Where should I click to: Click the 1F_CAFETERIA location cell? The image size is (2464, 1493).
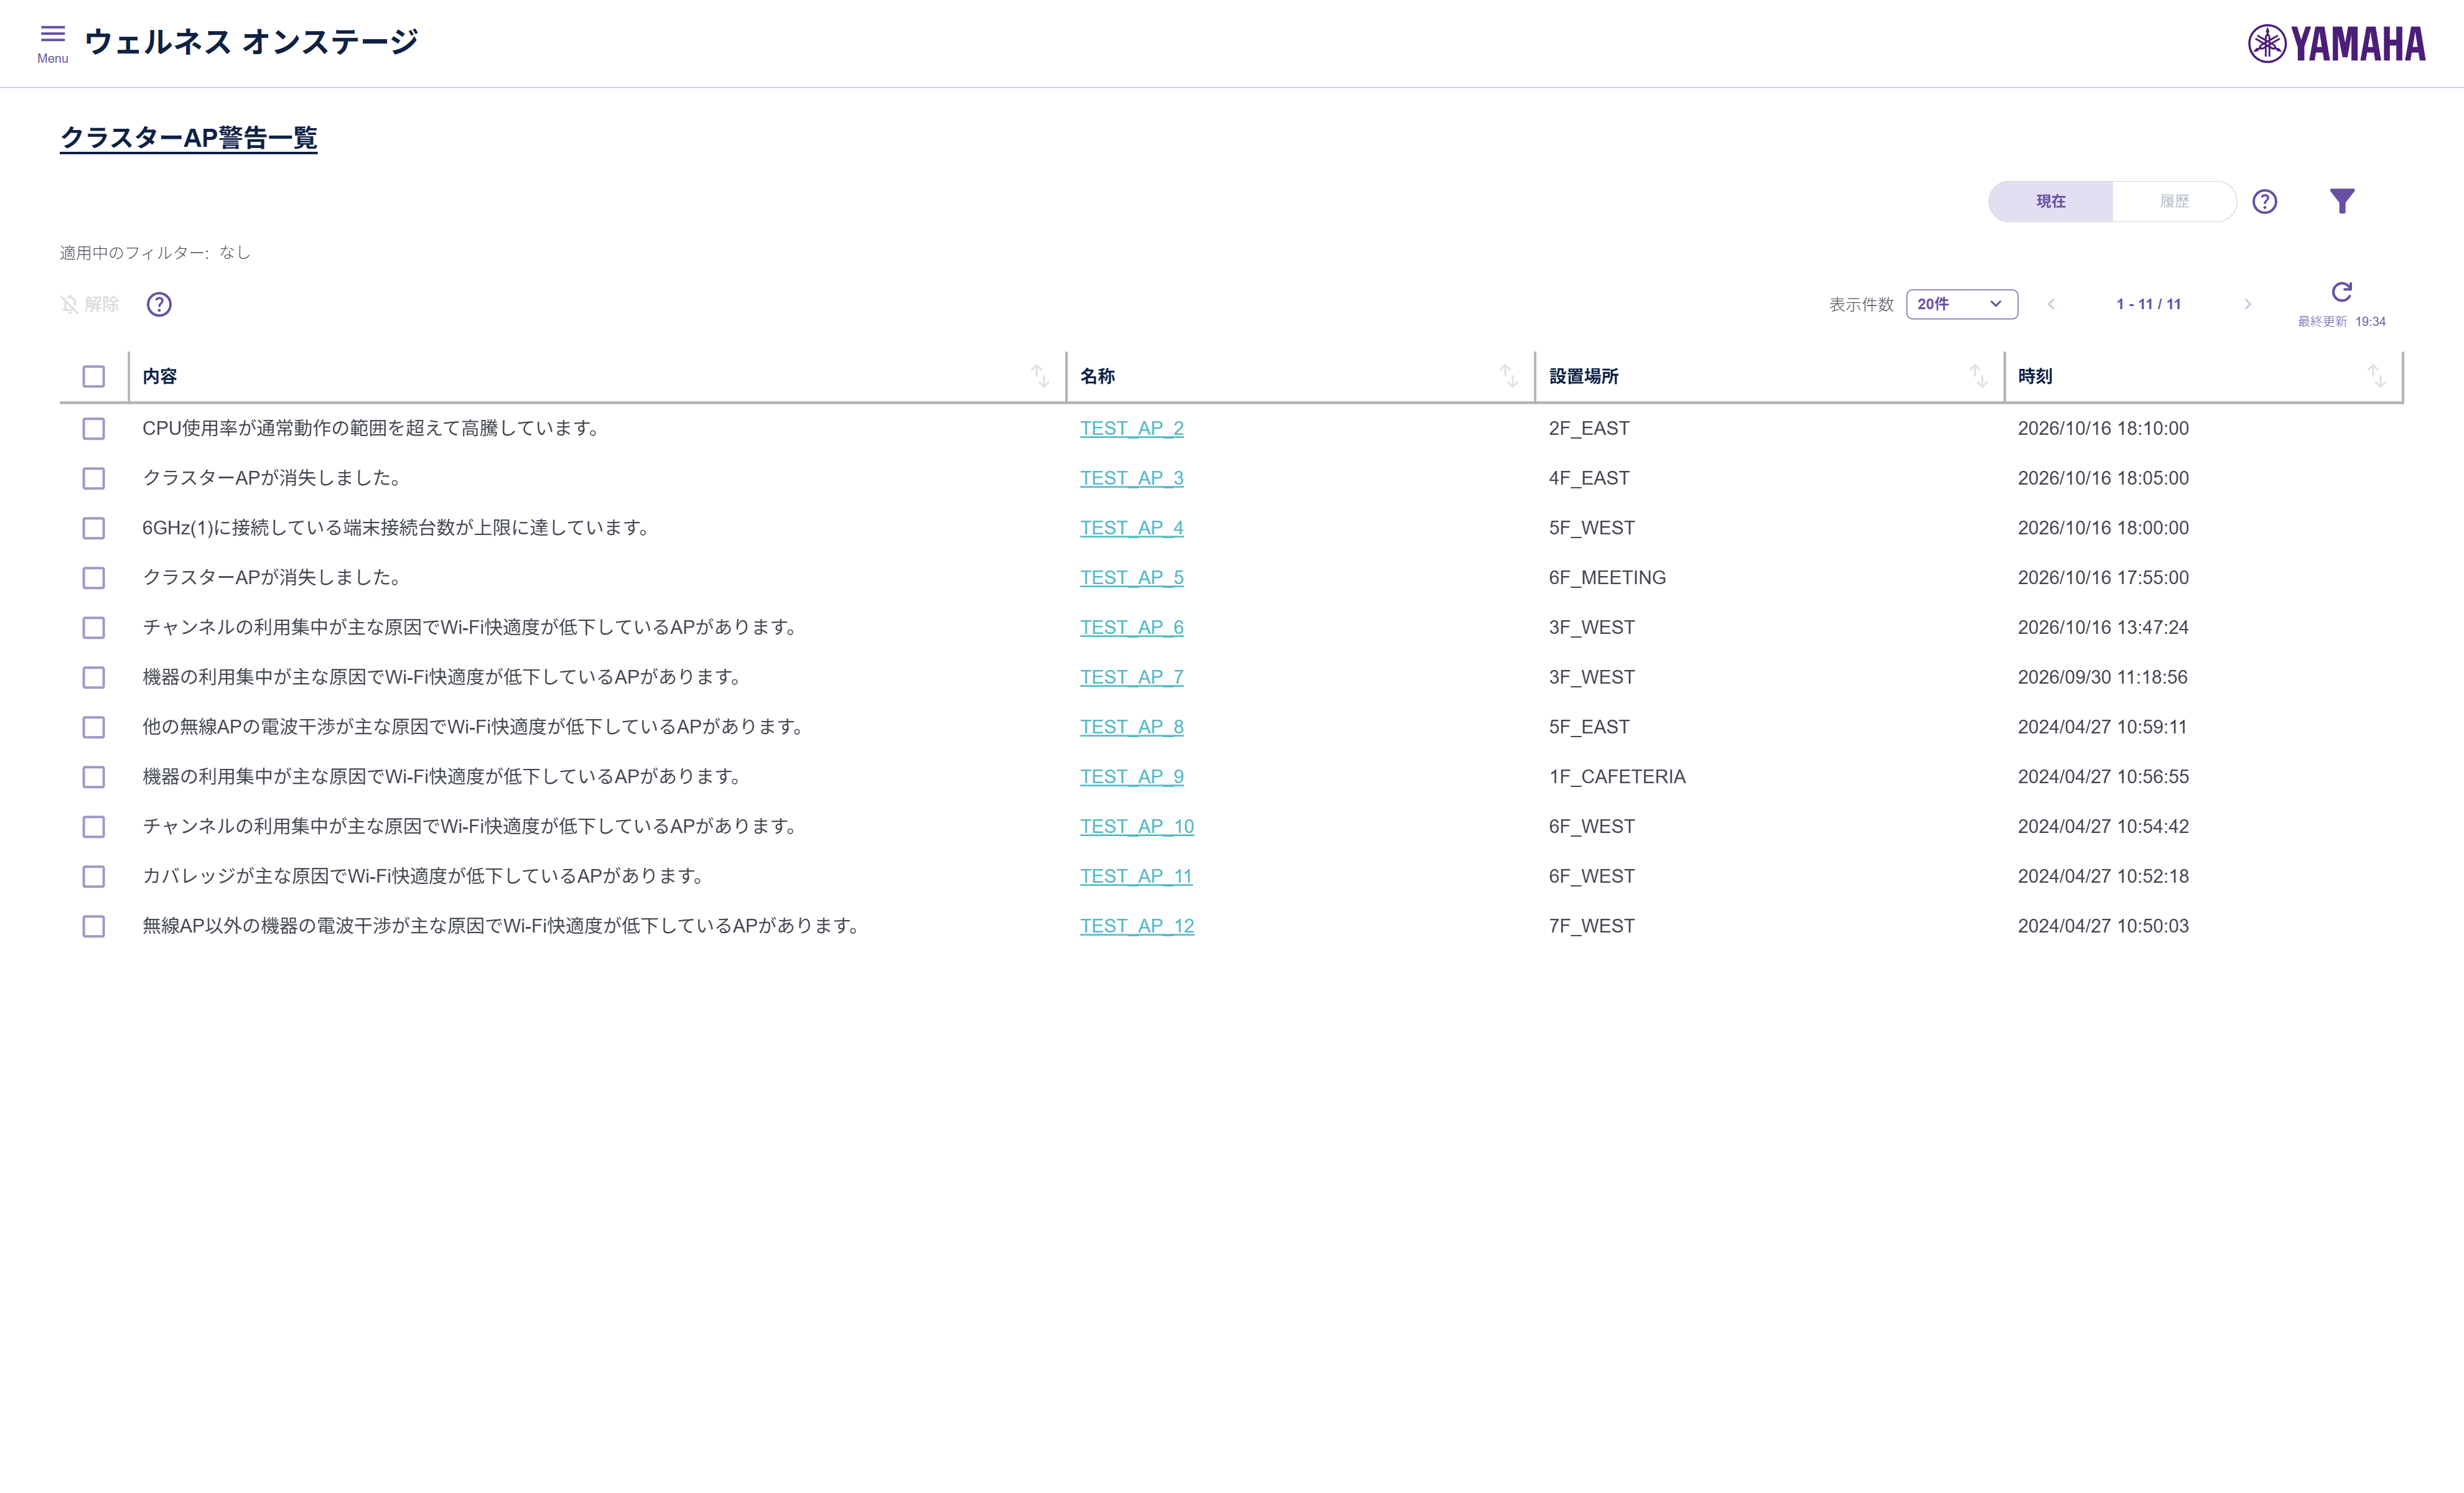tap(1617, 776)
